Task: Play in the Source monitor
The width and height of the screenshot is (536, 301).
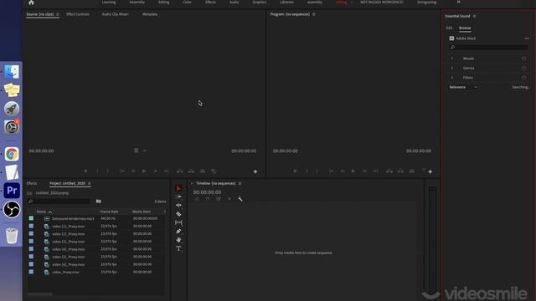Action: click(144, 171)
